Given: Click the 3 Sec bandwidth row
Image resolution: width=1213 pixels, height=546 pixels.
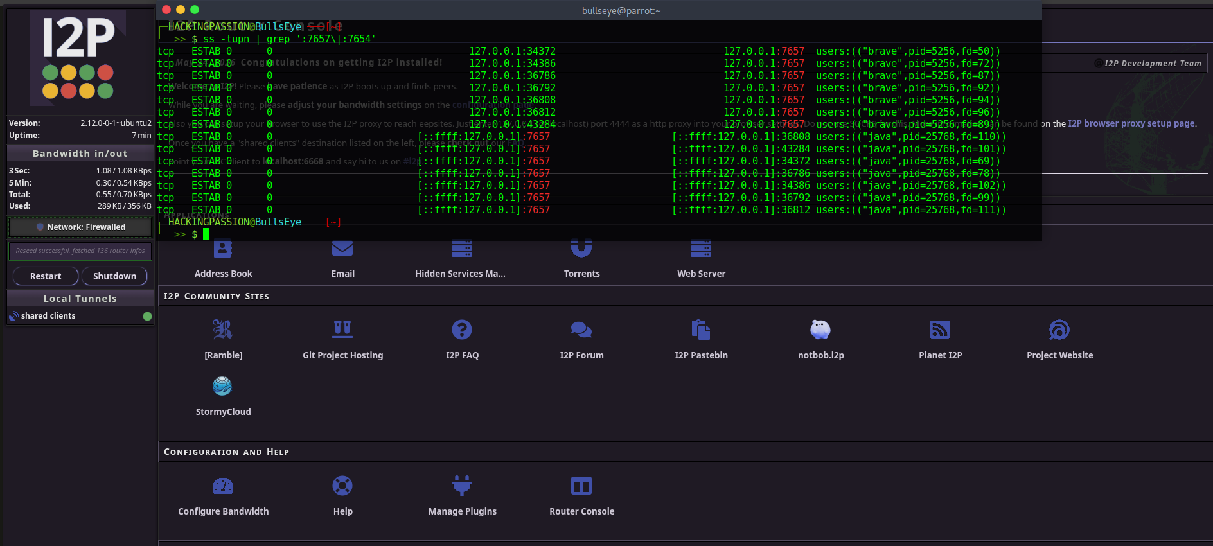Looking at the screenshot, I should tap(80, 171).
